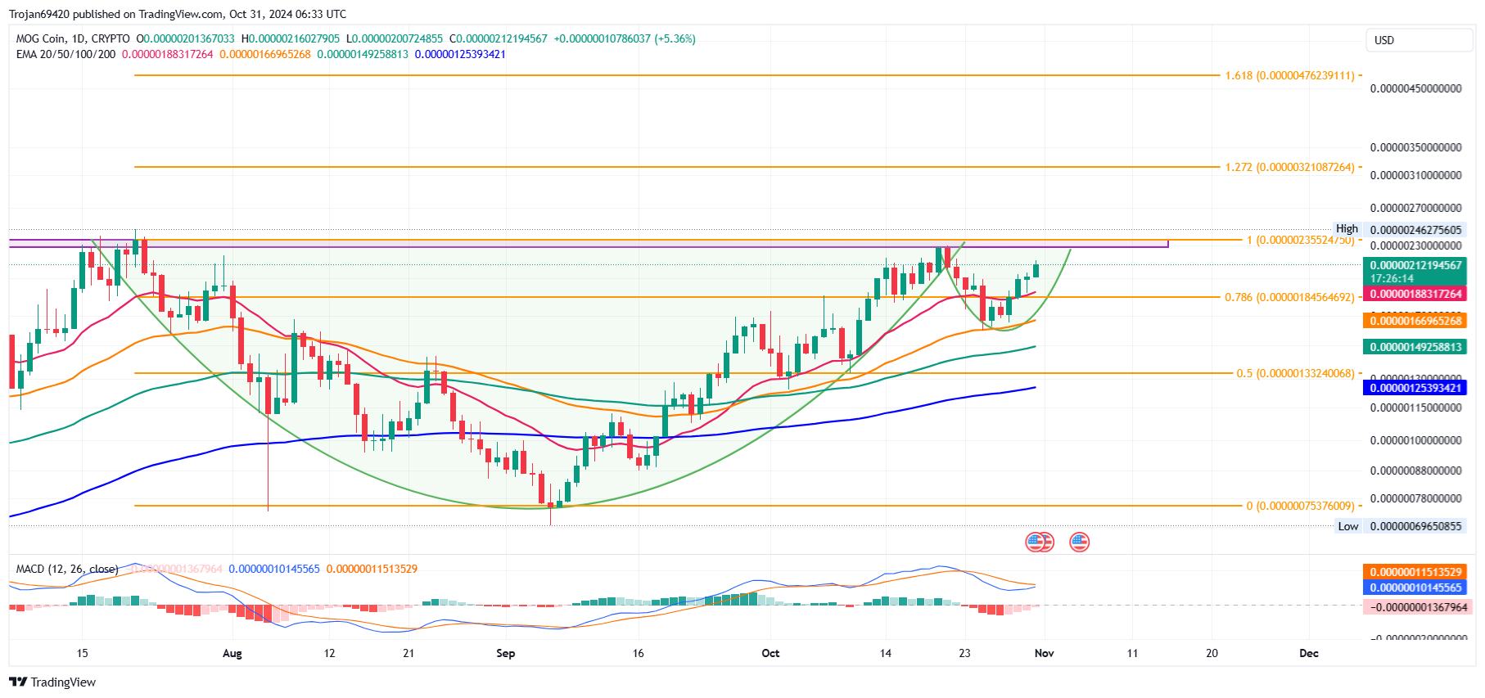Click the High price marker label
Image resolution: width=1485 pixels, height=698 pixels.
(x=1347, y=229)
